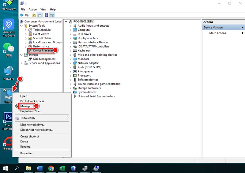
Task: Open the Action menu
Action: coord(32,9)
